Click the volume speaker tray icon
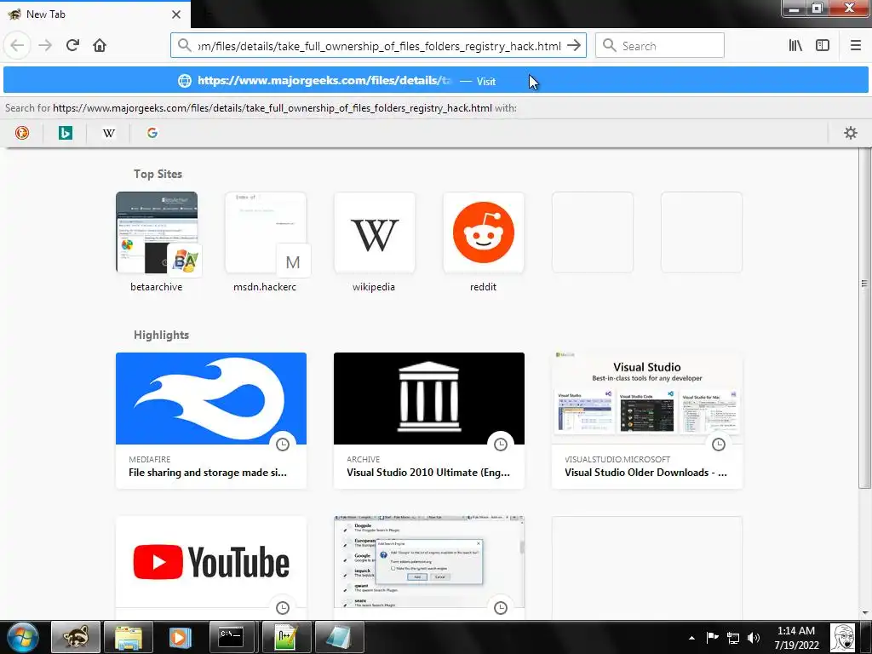Viewport: 872px width, 654px height. (754, 638)
